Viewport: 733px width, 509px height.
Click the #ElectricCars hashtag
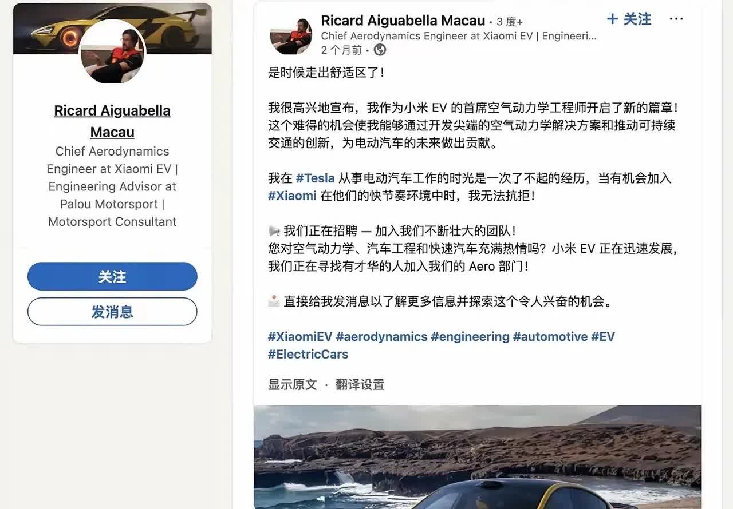(308, 354)
